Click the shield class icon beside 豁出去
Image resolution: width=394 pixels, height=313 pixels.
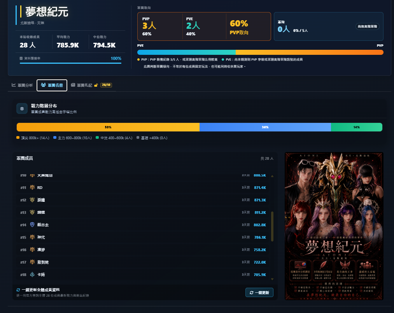click(x=32, y=225)
